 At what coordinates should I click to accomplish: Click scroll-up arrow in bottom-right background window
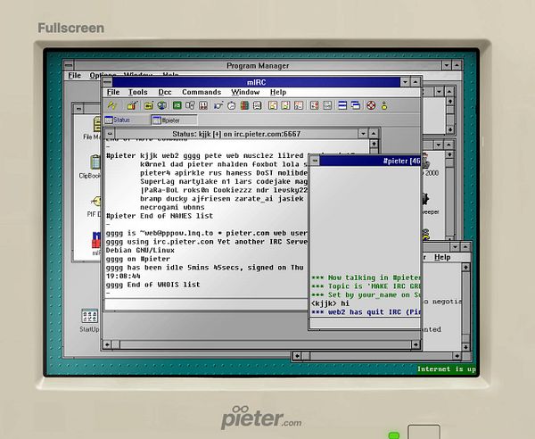click(465, 267)
